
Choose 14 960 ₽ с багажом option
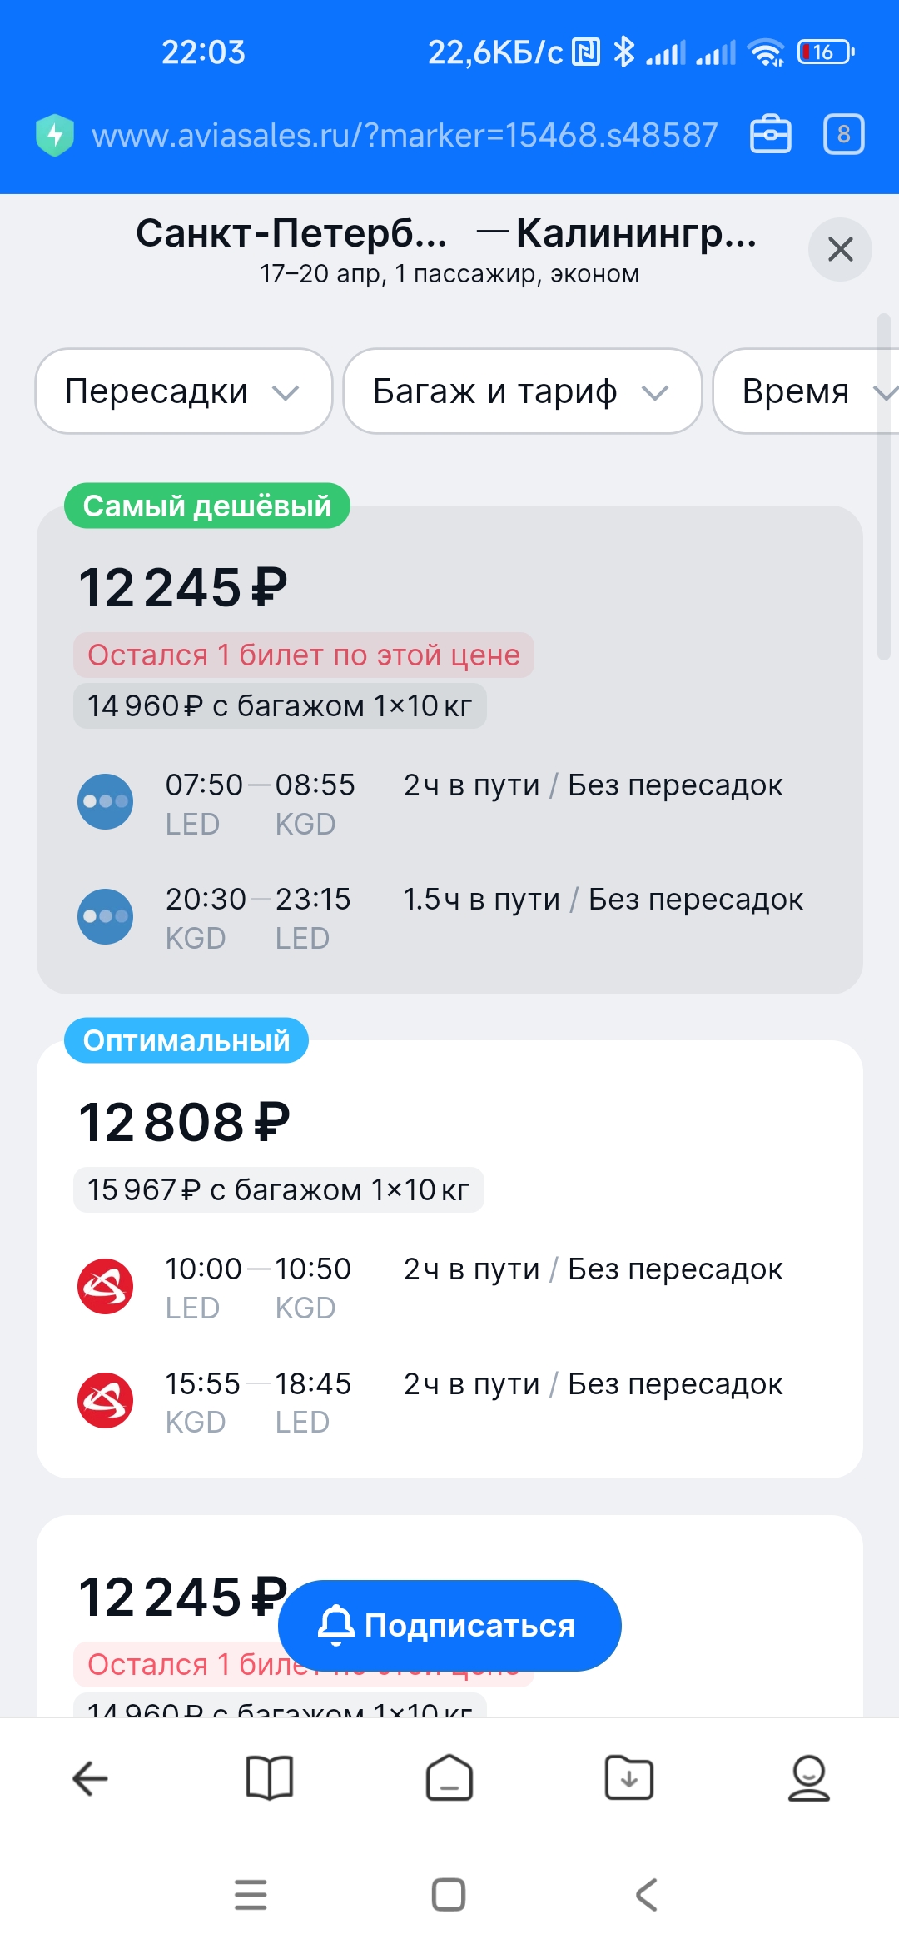[x=280, y=706]
